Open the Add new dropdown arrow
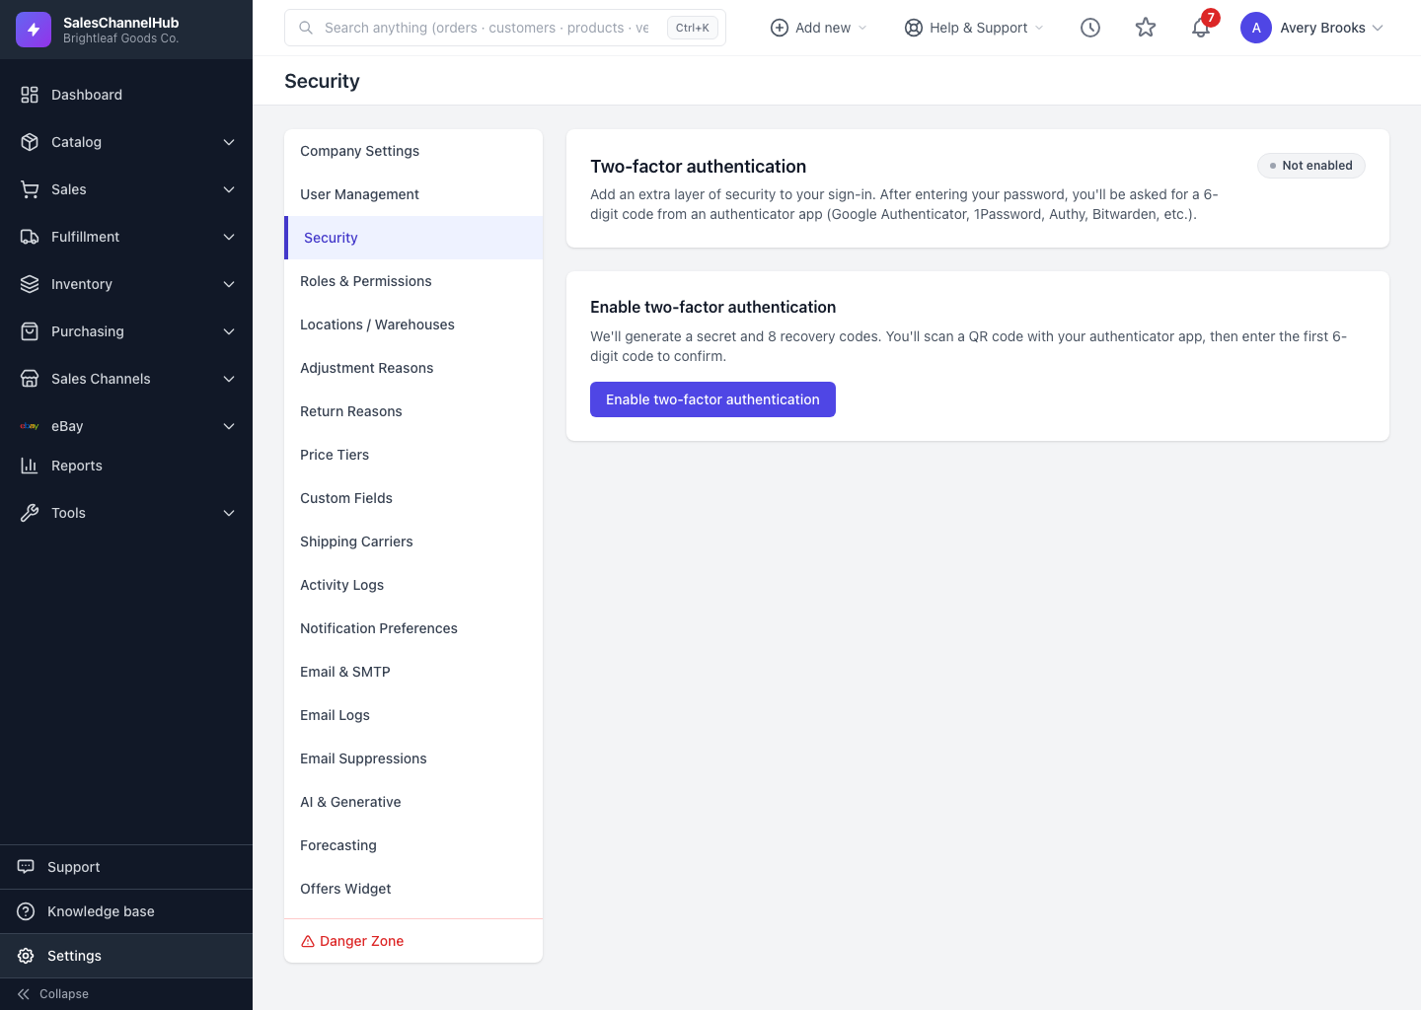Screen dimensions: 1421x1010 coord(862,28)
